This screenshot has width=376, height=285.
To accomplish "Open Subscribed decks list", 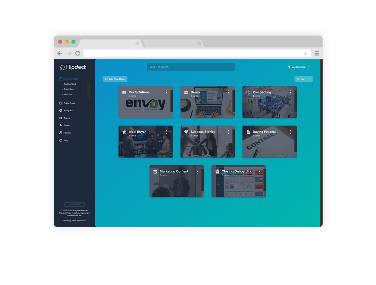I will [70, 84].
